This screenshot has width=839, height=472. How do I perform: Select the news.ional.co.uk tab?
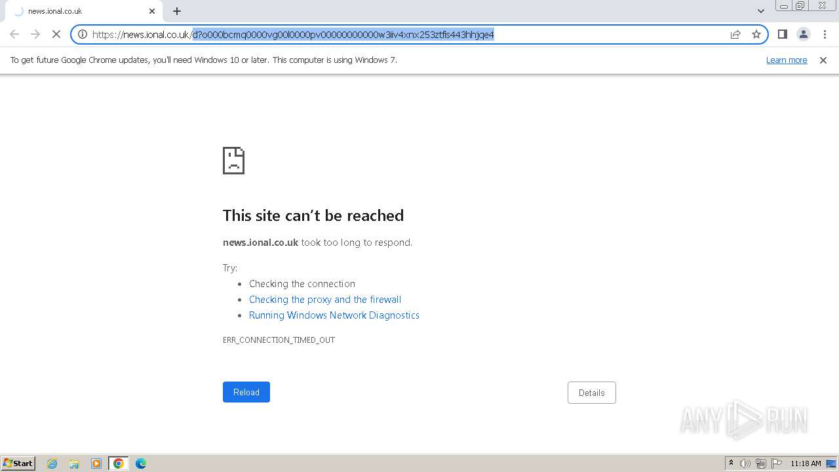[x=84, y=11]
